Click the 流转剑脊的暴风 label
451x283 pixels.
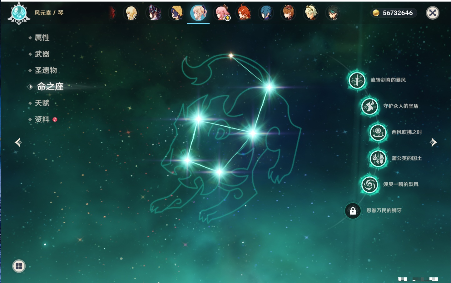coord(388,80)
